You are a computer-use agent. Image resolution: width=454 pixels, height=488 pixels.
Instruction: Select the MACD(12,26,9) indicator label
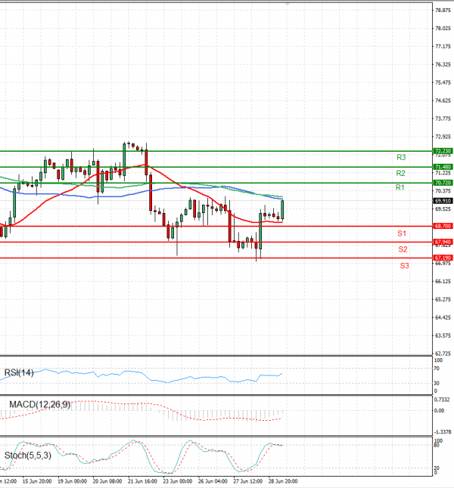coord(39,405)
